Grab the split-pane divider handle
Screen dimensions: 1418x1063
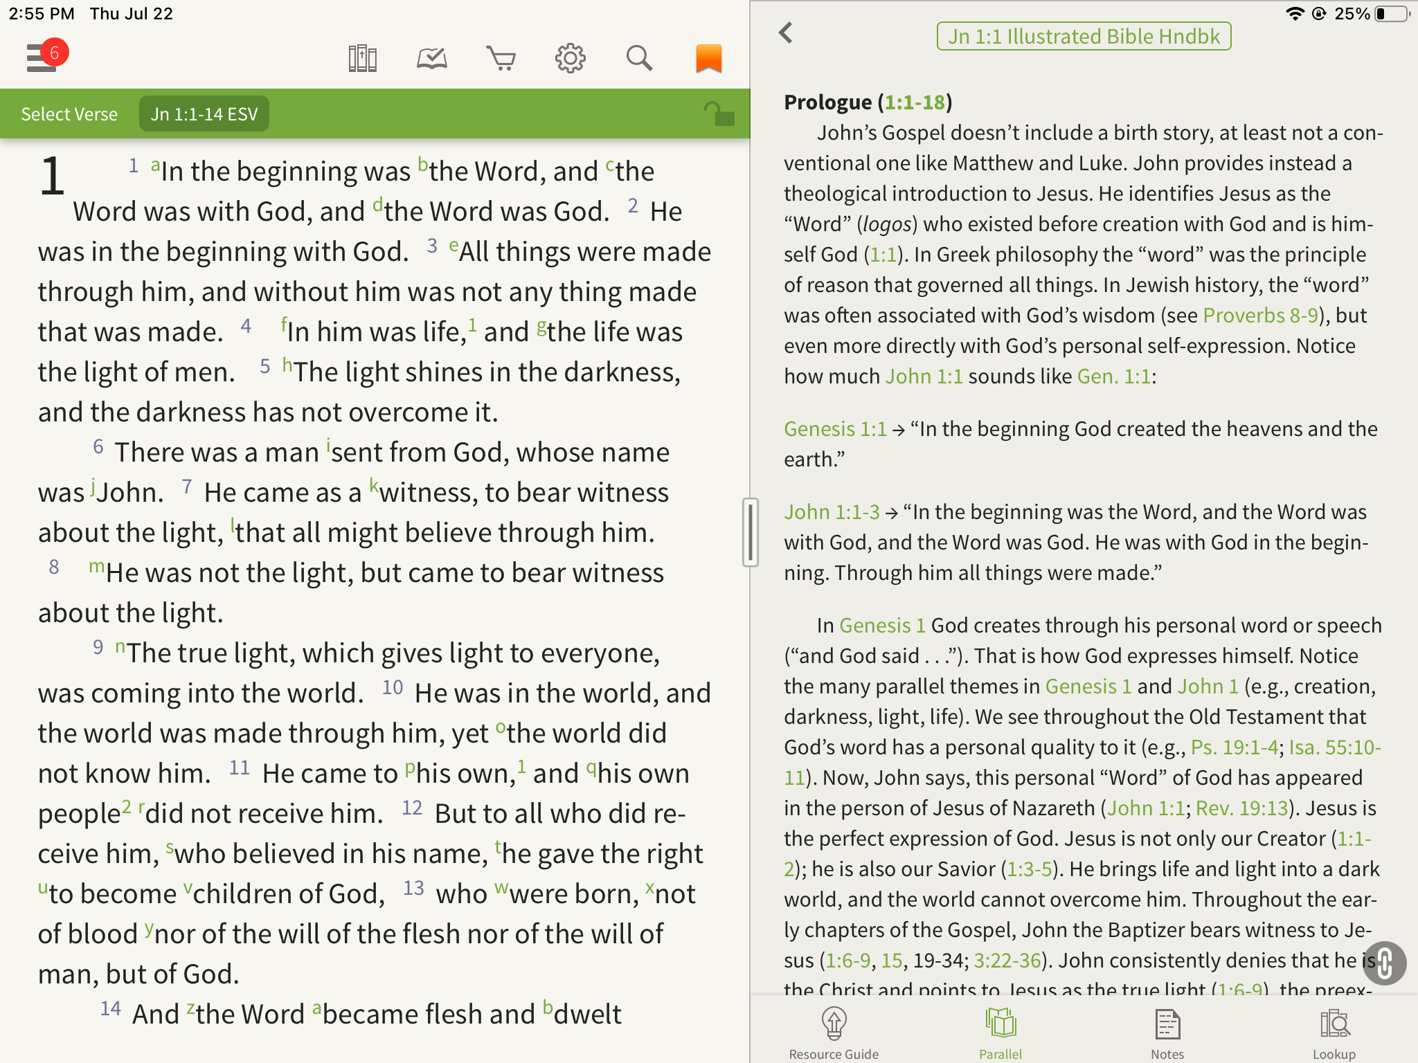click(x=751, y=532)
